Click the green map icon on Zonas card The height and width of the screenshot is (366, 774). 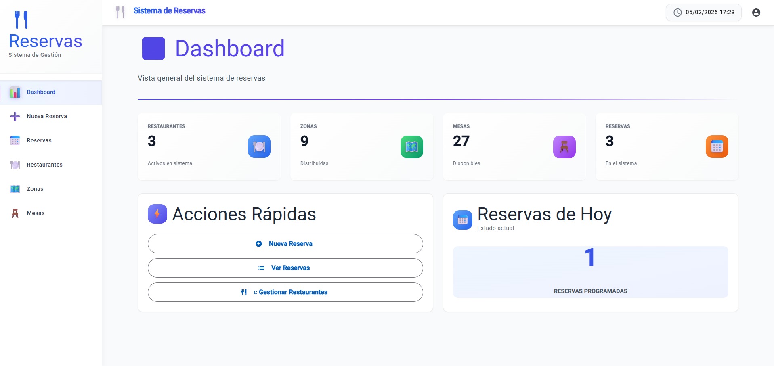(411, 146)
